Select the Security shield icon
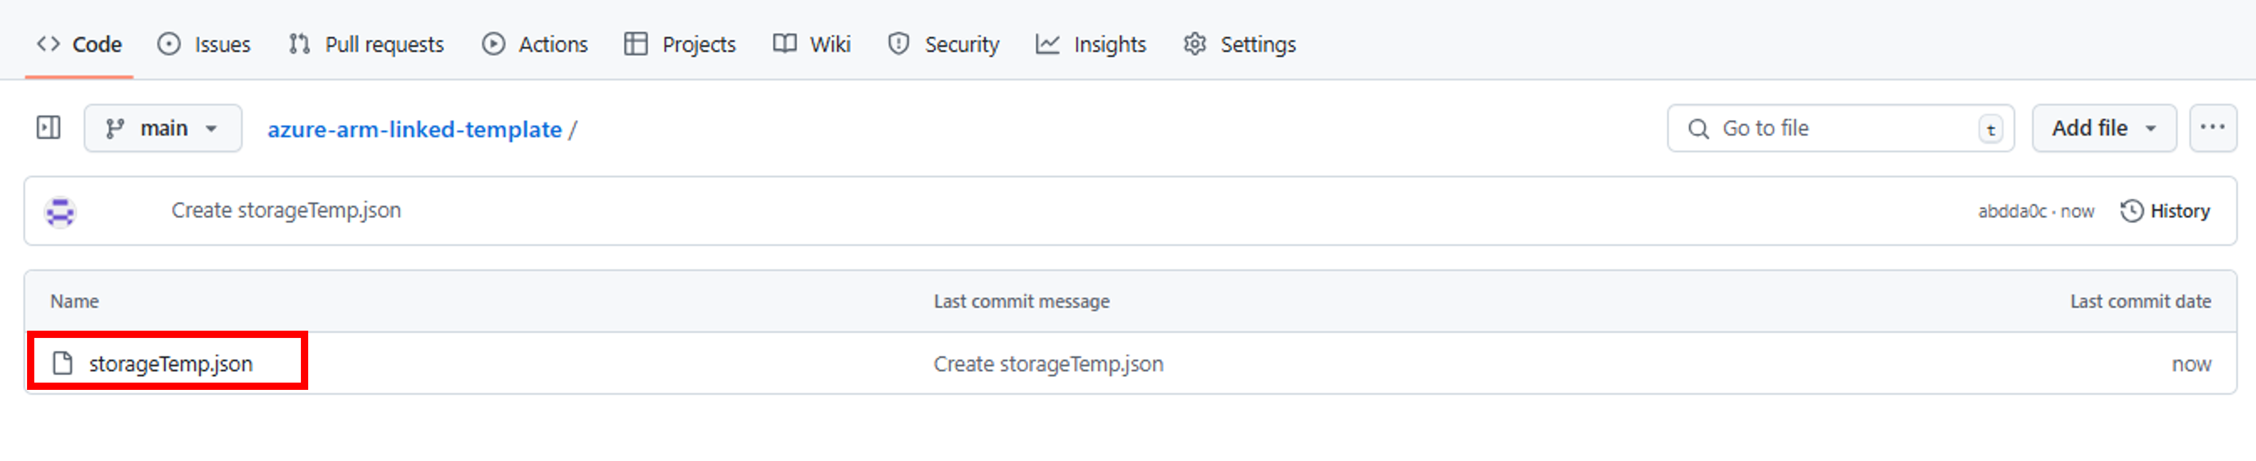The height and width of the screenshot is (461, 2256). (899, 44)
